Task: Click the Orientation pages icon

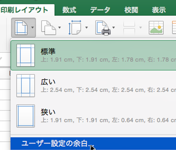Action: click(x=49, y=27)
